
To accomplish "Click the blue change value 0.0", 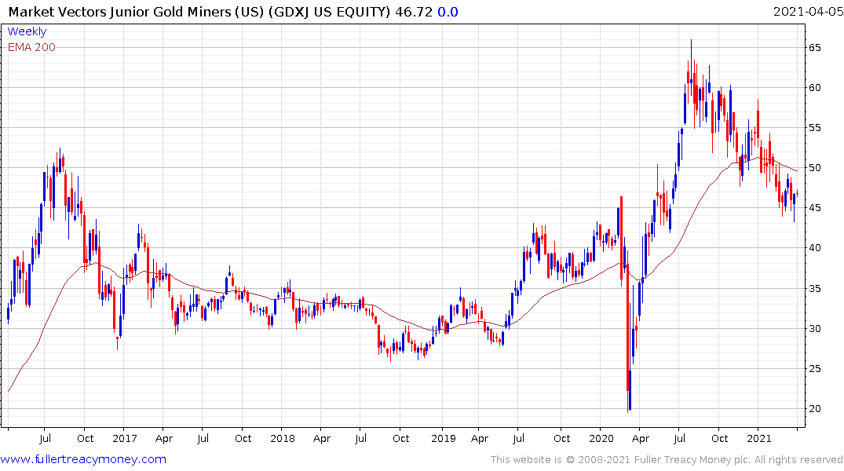I will pyautogui.click(x=448, y=12).
